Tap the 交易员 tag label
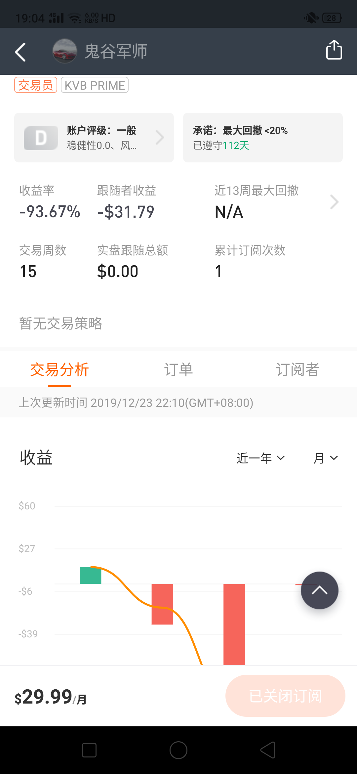The height and width of the screenshot is (774, 357). pyautogui.click(x=36, y=85)
